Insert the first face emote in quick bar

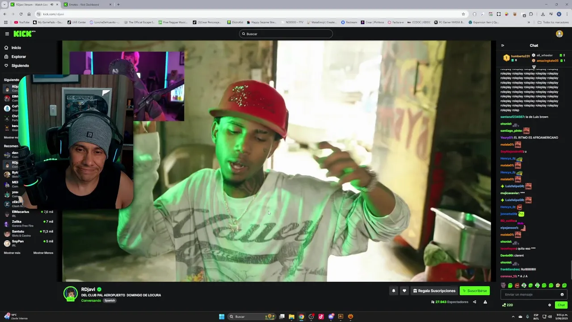pyautogui.click(x=503, y=285)
